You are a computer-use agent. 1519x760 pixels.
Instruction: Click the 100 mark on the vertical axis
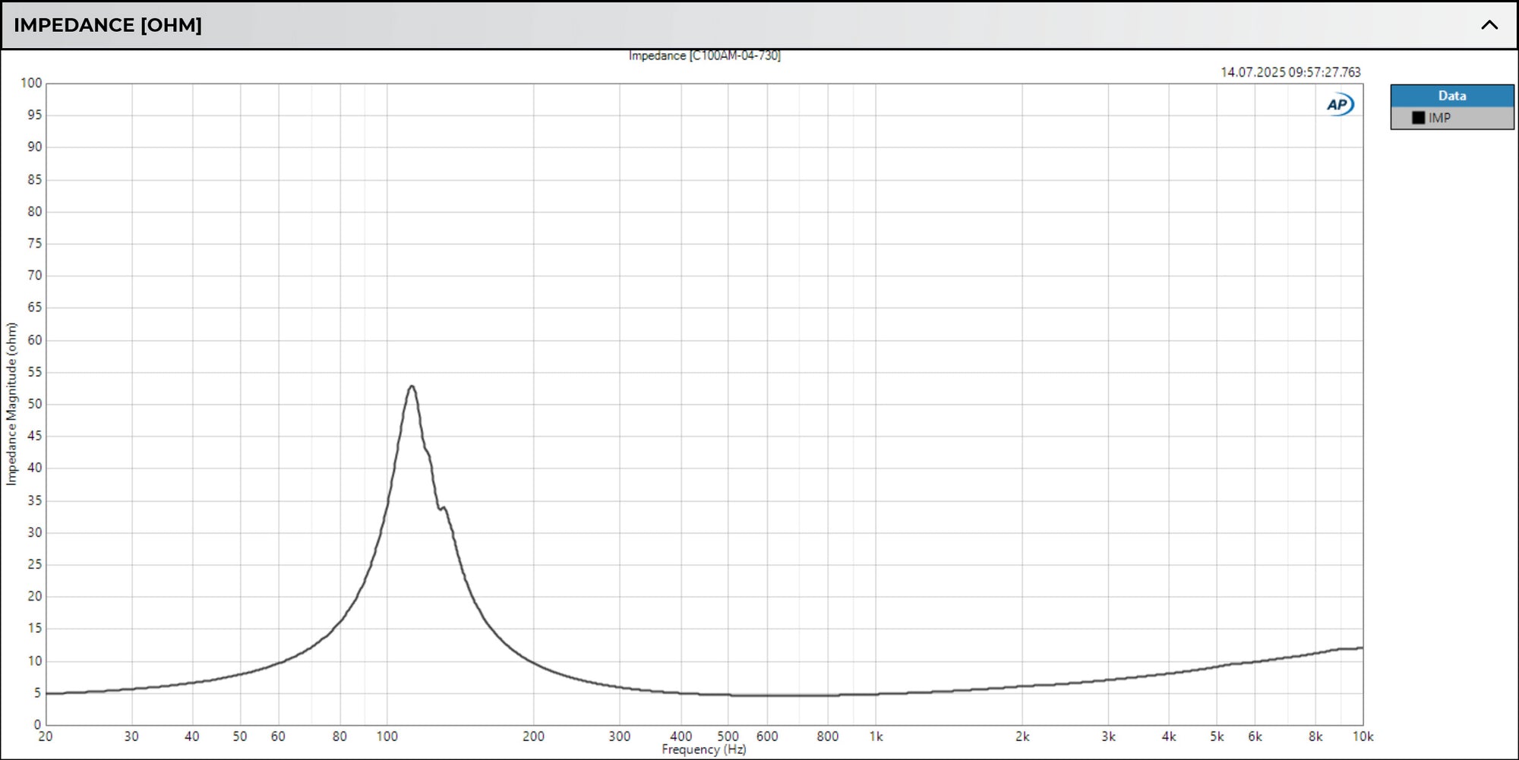pos(32,84)
